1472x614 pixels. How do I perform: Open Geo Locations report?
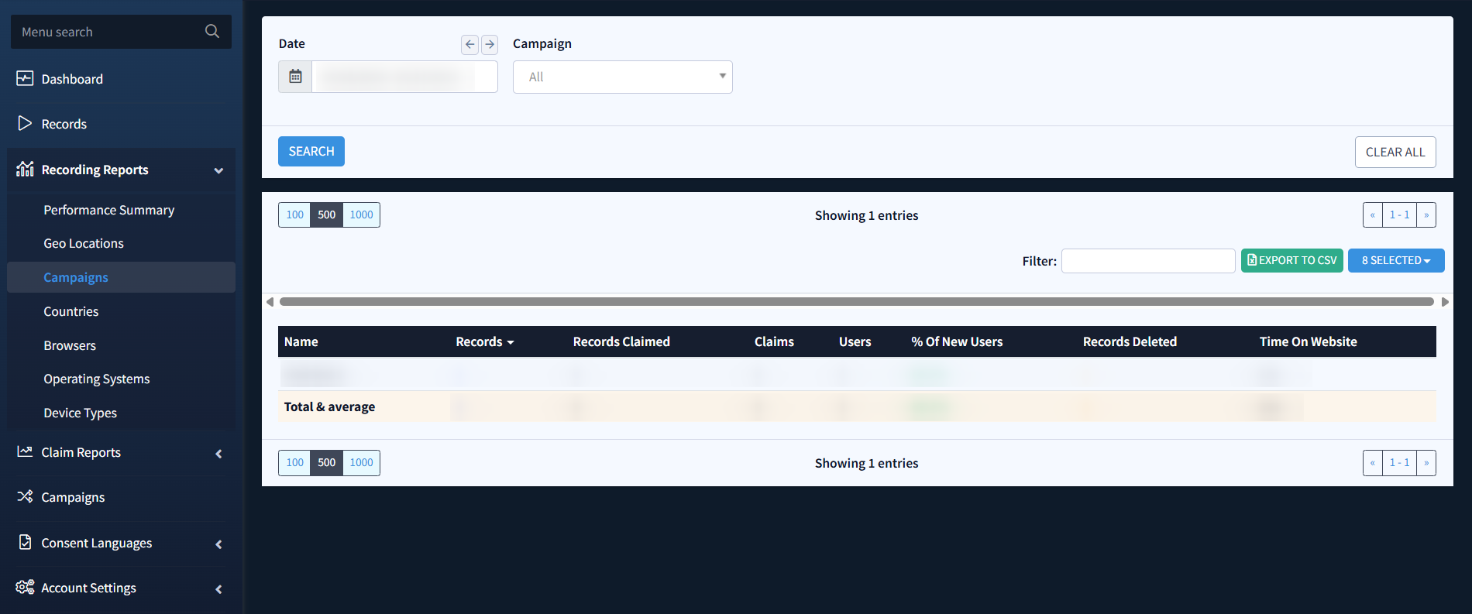[84, 244]
